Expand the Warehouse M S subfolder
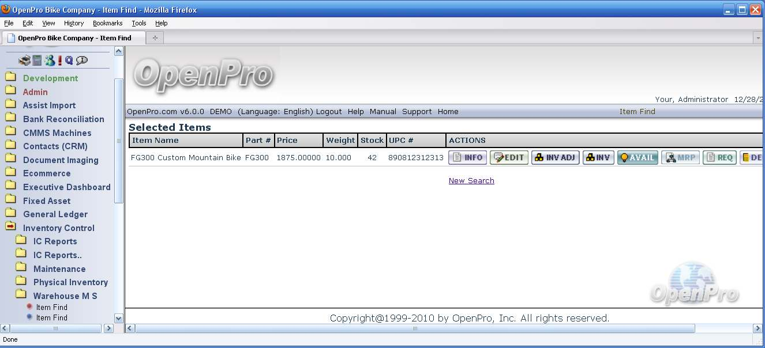The height and width of the screenshot is (348, 765). click(x=21, y=296)
